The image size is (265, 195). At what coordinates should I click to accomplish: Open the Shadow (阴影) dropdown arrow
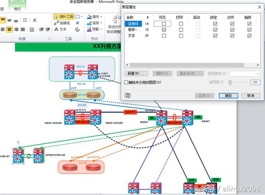point(101,29)
